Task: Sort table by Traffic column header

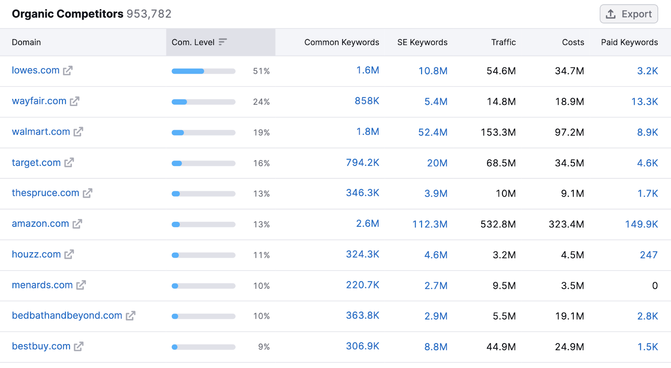Action: (x=503, y=42)
